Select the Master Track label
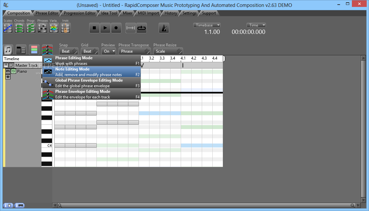Image resolution: width=369 pixels, height=211 pixels. coord(26,66)
